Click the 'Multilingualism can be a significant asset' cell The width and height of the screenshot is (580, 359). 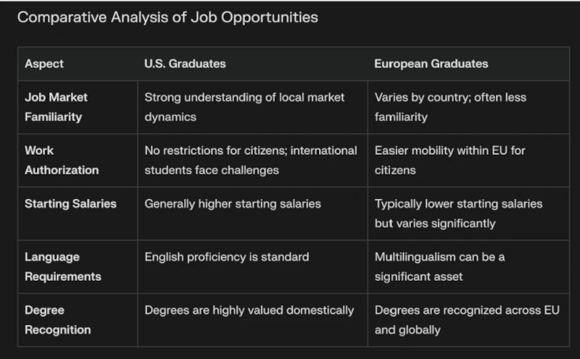(439, 266)
